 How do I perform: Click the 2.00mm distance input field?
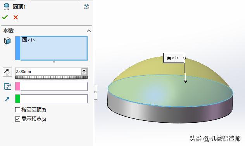[48, 71]
